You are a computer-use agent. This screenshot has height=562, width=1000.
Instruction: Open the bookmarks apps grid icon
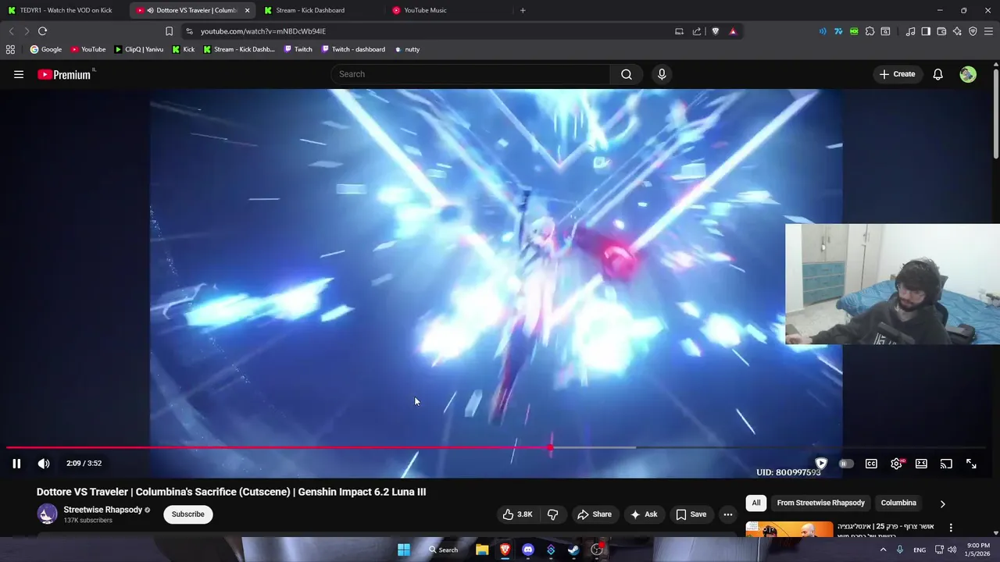10,49
